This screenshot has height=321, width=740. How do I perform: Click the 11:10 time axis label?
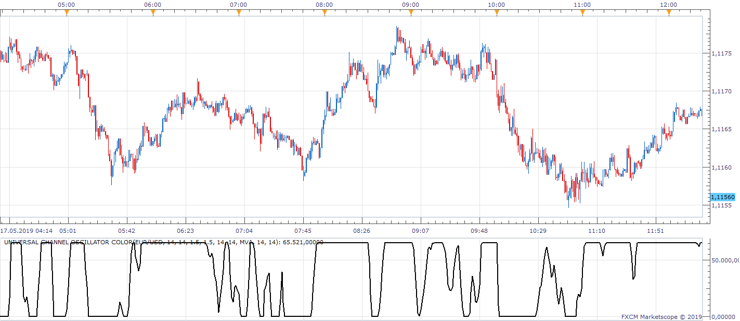597,231
